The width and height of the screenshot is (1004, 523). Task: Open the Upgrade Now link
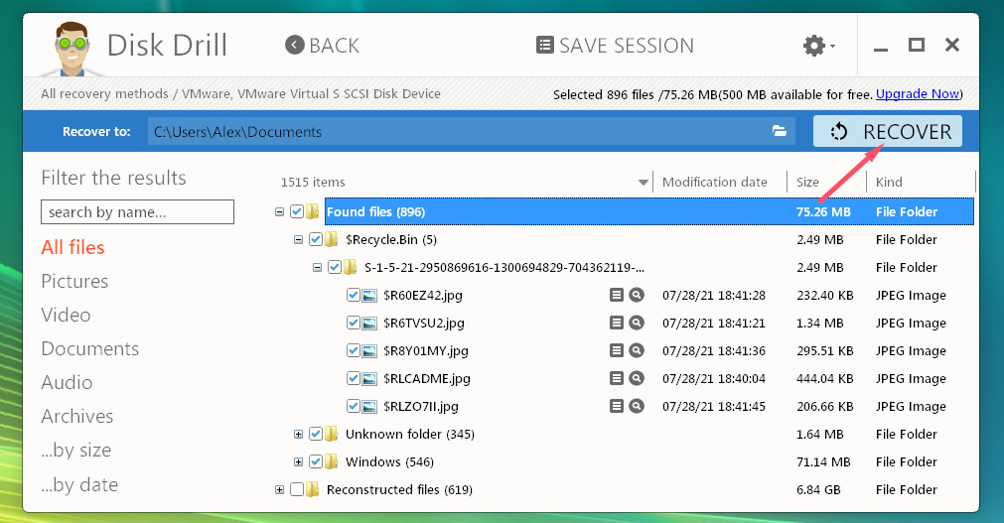click(918, 94)
